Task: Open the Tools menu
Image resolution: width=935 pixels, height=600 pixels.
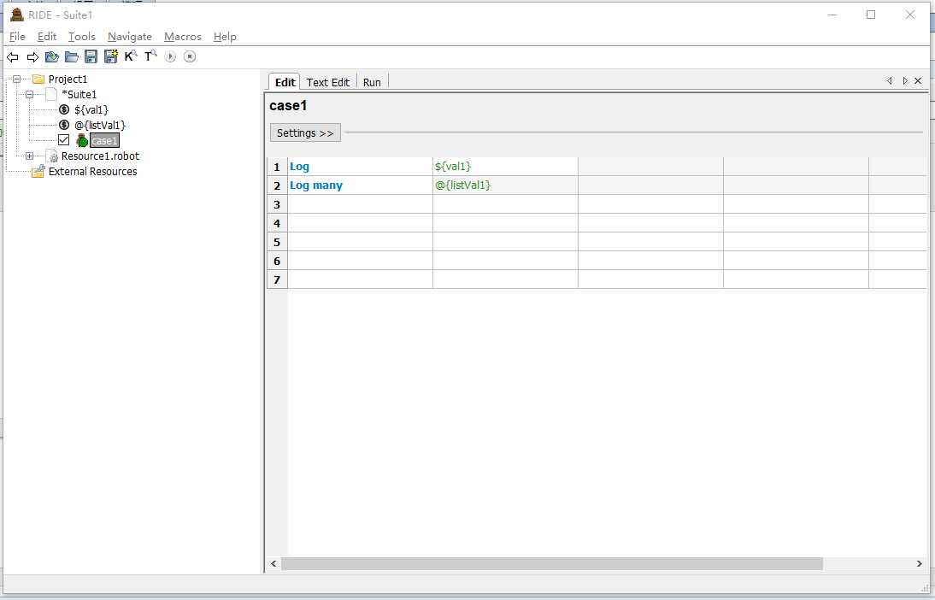Action: (x=82, y=37)
